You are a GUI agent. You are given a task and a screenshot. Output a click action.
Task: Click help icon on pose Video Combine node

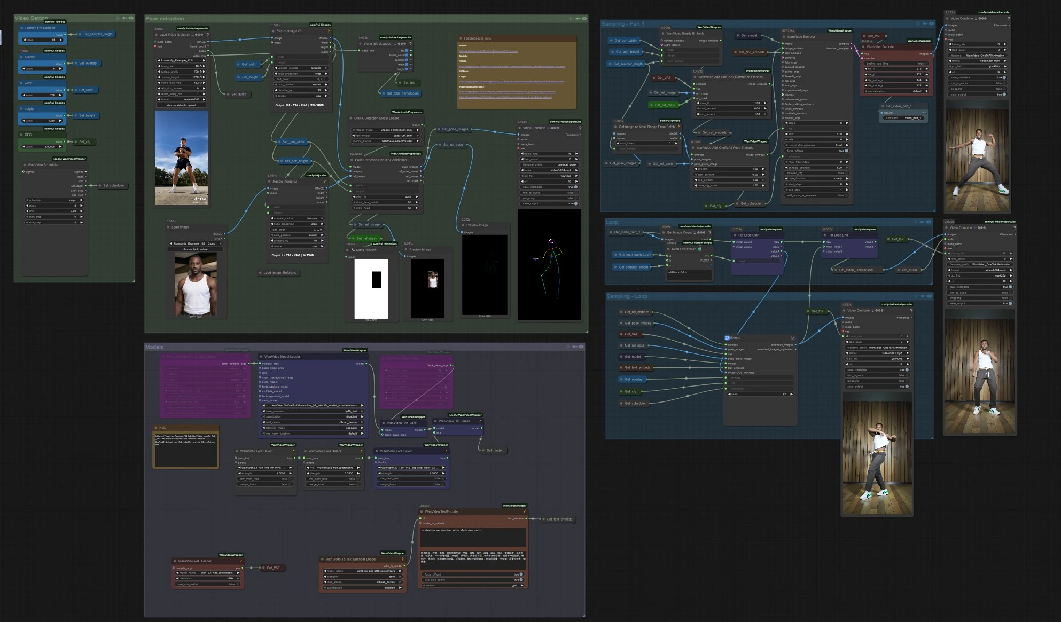click(580, 128)
